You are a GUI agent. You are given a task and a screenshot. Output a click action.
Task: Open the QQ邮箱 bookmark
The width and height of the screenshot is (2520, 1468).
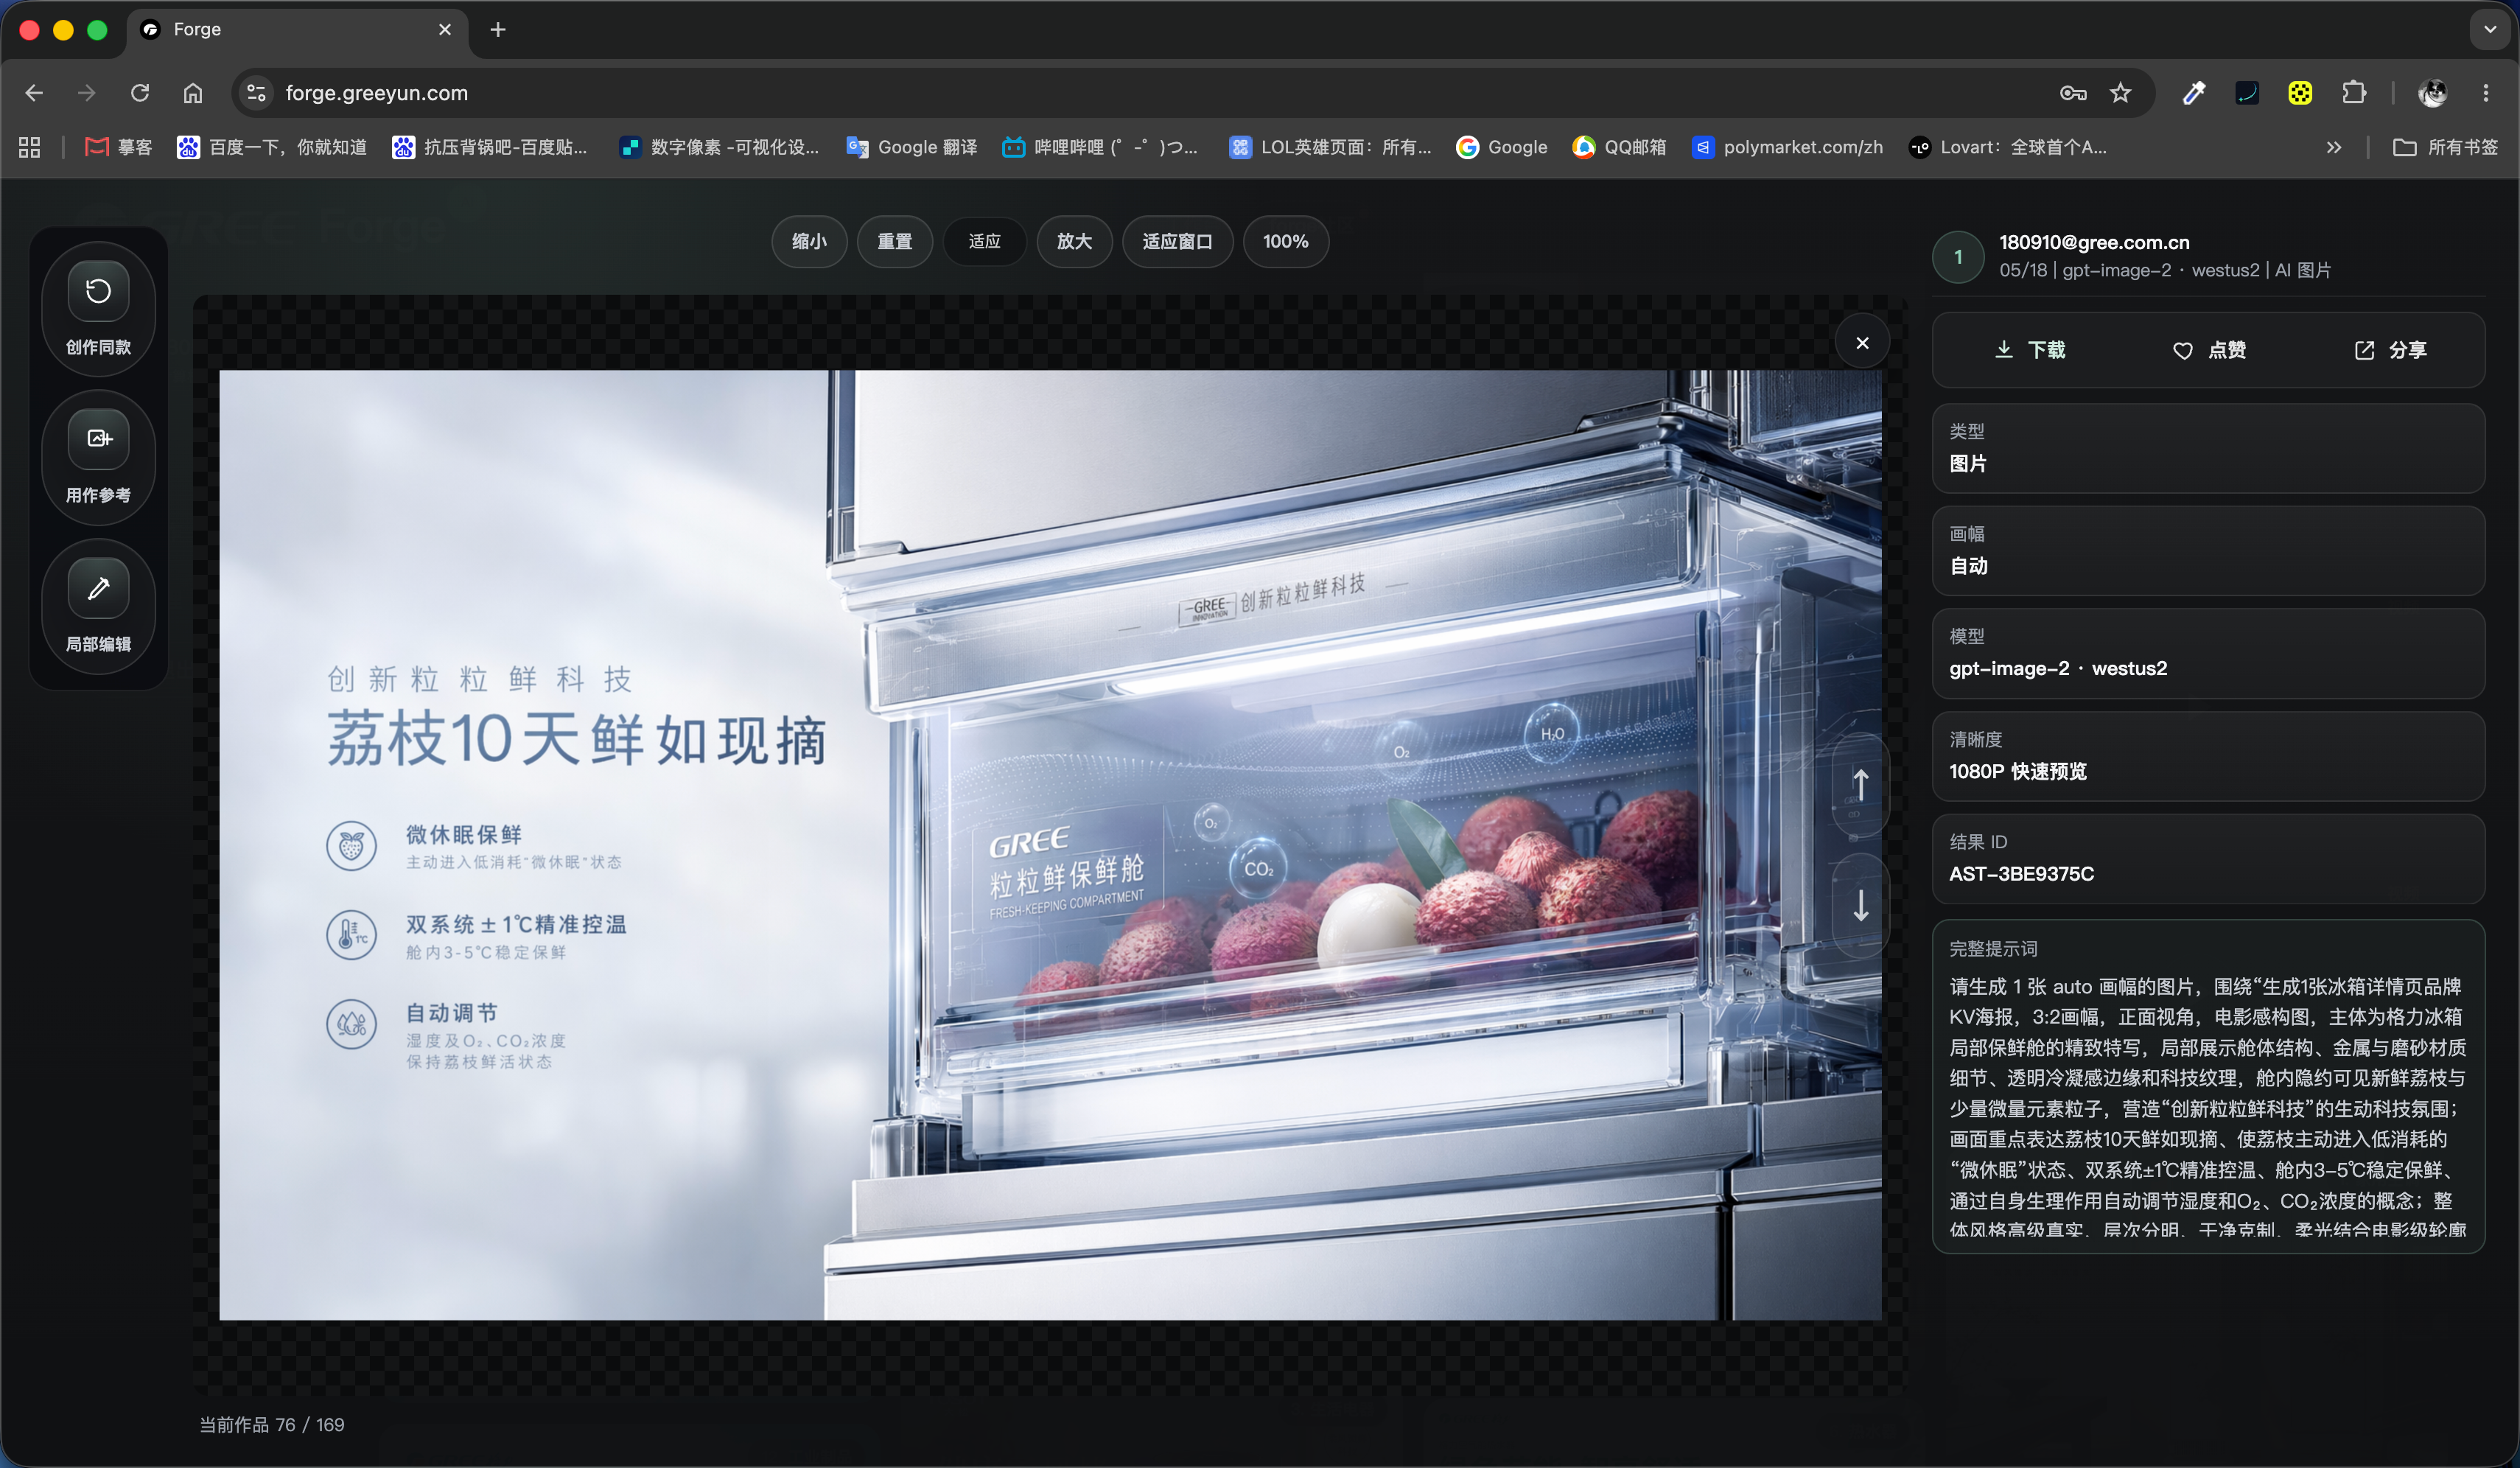click(x=1619, y=147)
